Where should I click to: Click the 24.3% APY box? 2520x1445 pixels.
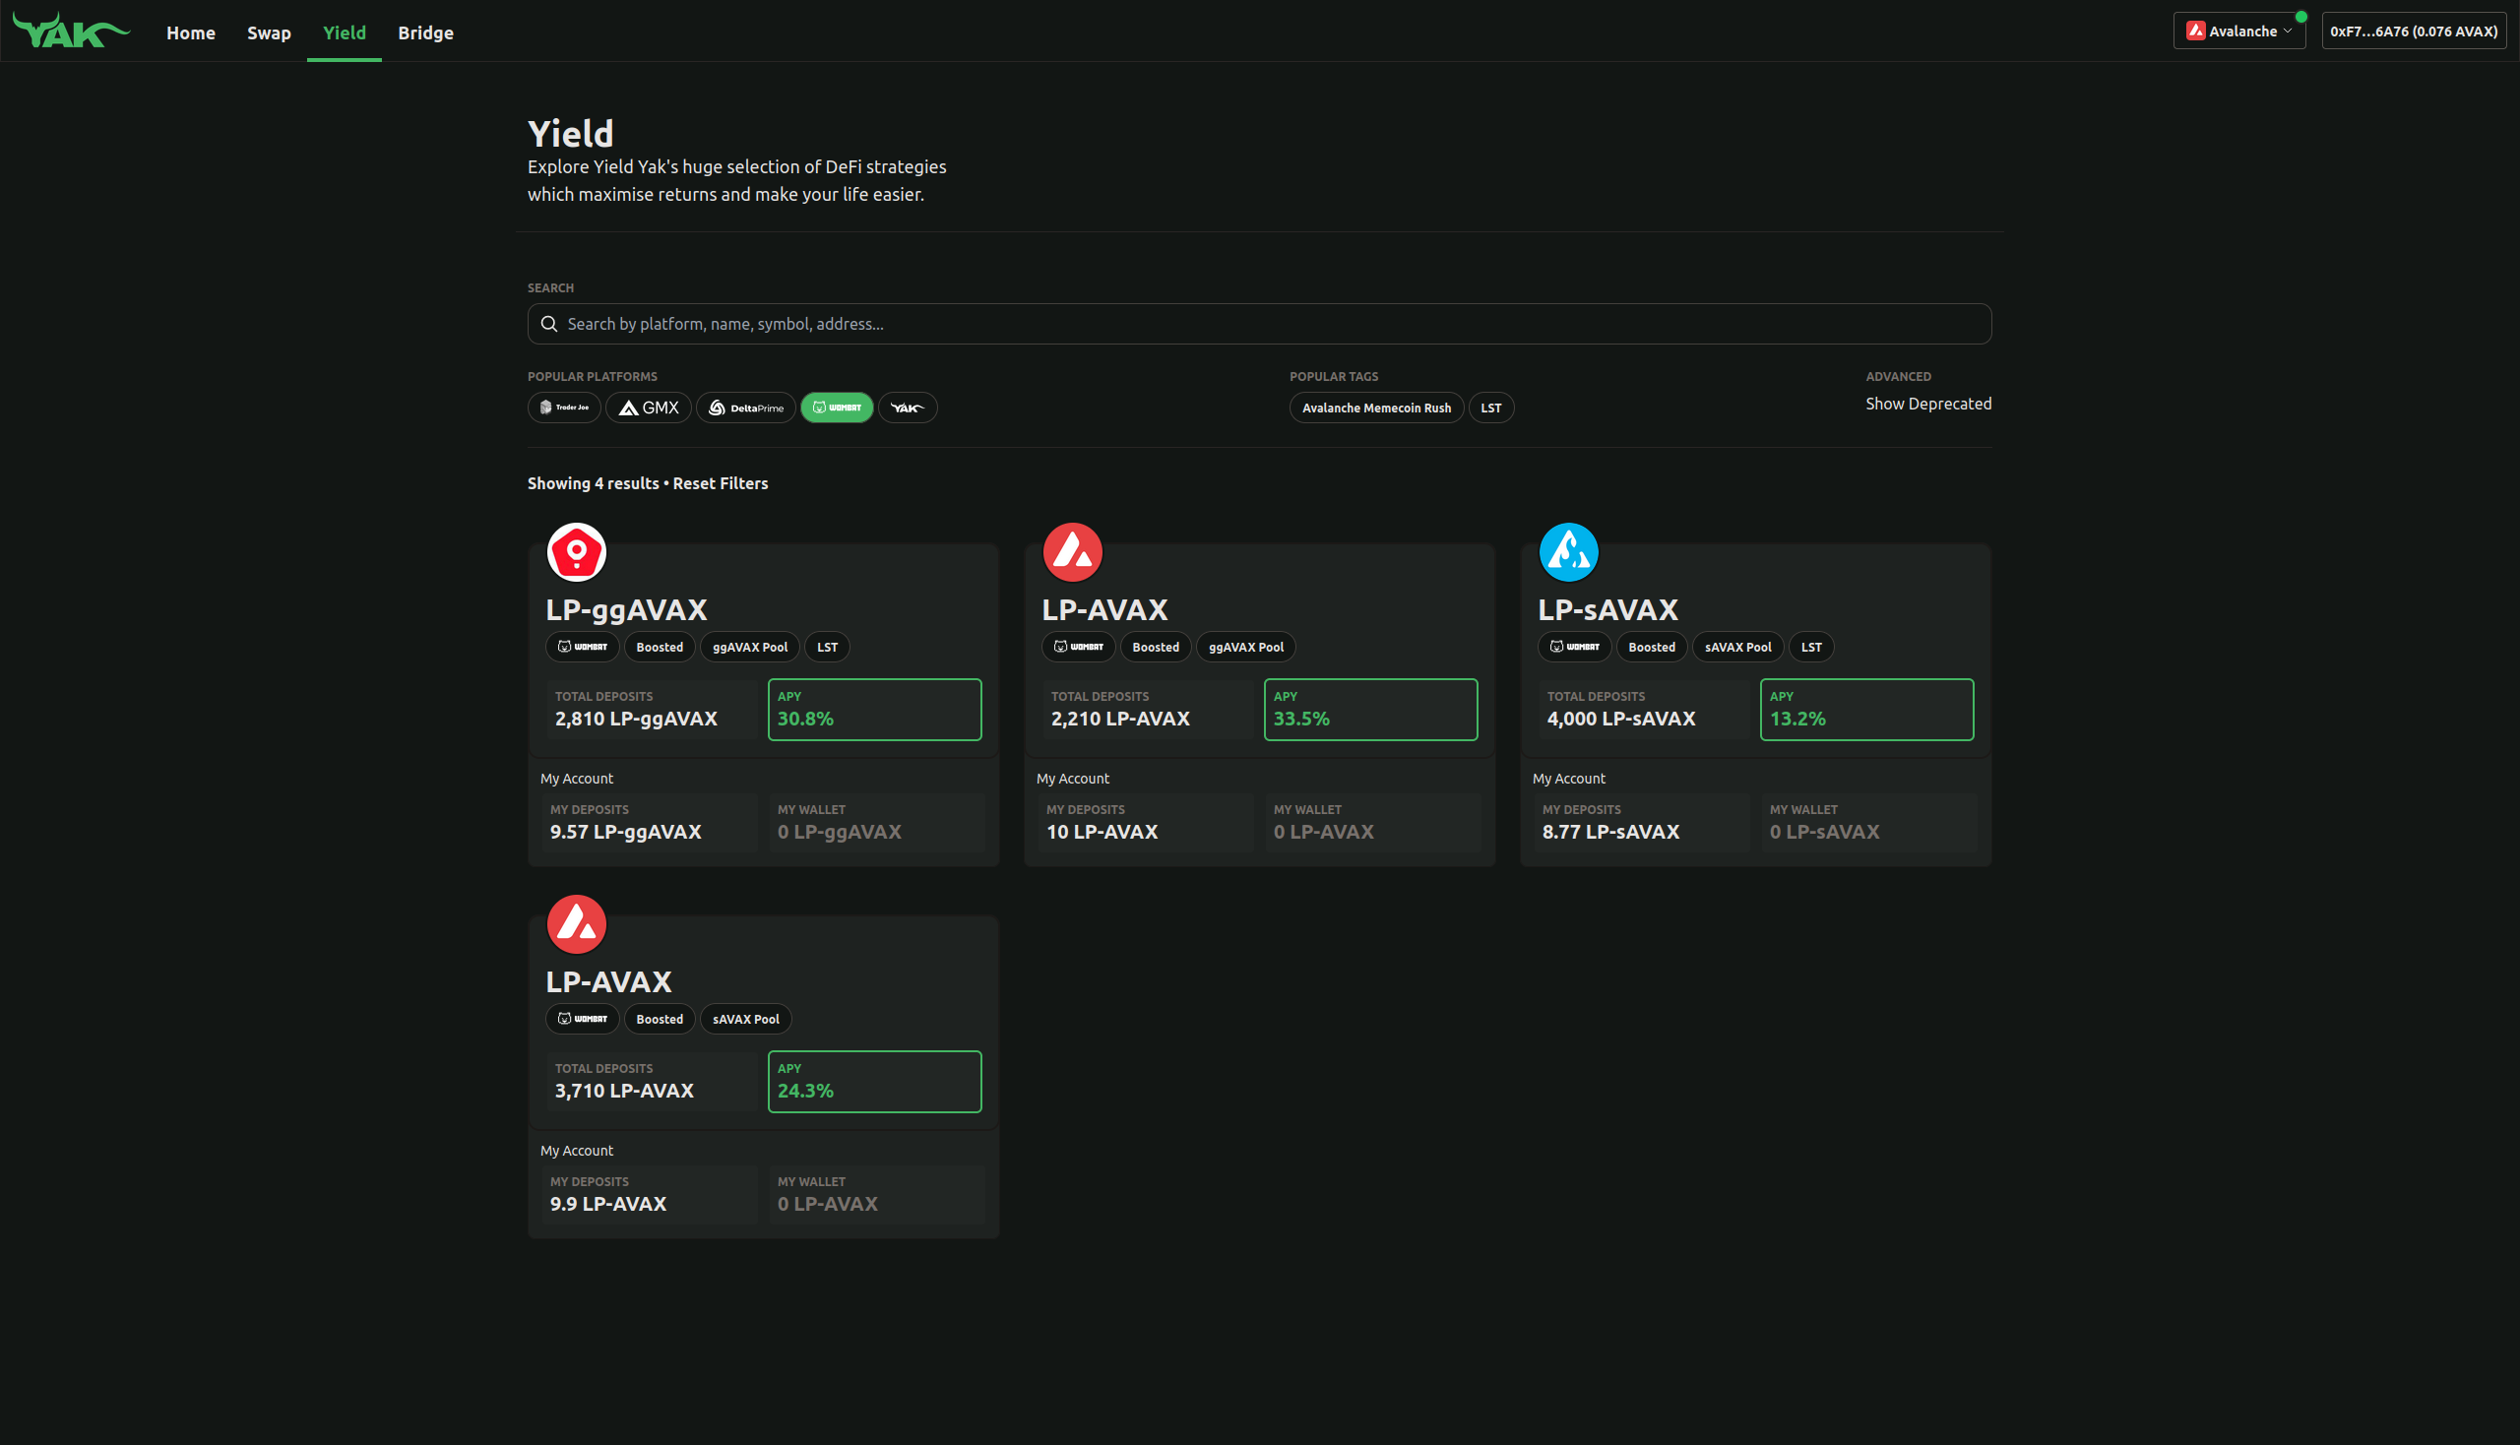tap(874, 1082)
